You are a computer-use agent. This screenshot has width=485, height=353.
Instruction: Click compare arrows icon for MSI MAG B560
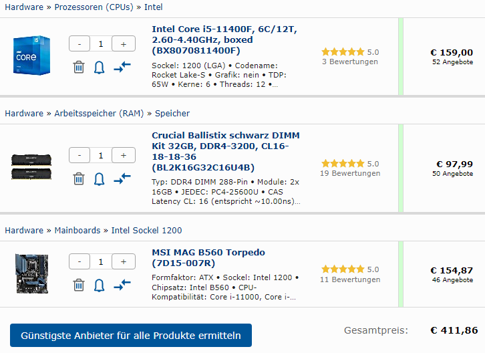(x=122, y=285)
